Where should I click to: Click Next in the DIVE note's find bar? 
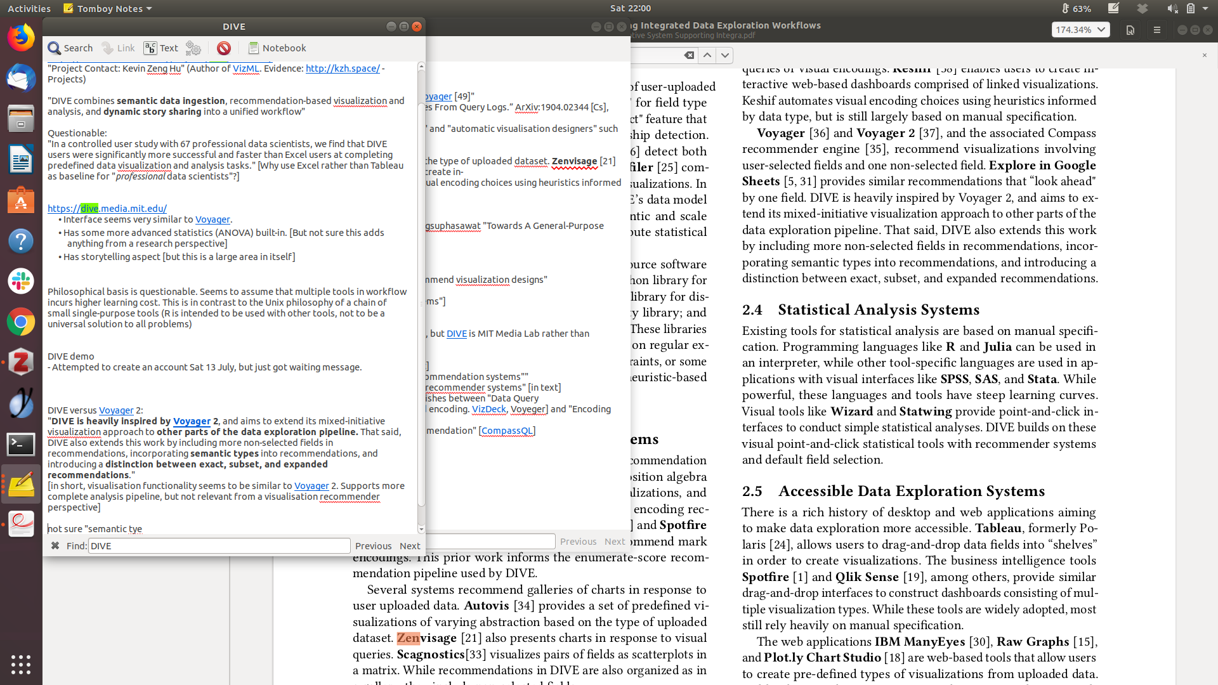coord(410,545)
